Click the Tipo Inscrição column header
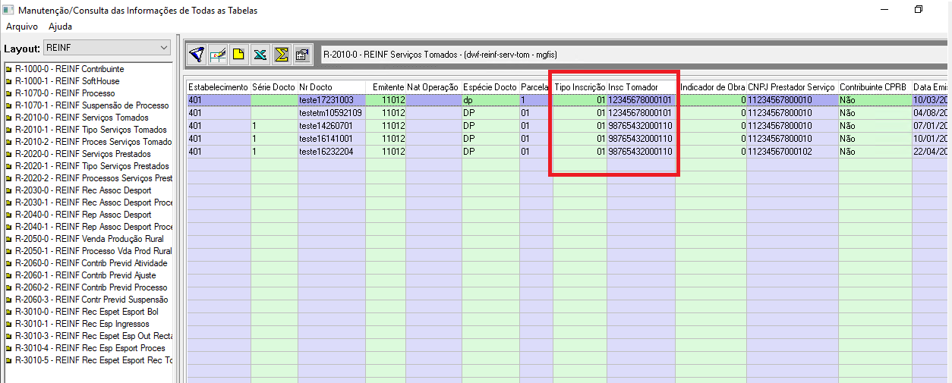Viewport: 952px width, 383px height. pos(580,87)
